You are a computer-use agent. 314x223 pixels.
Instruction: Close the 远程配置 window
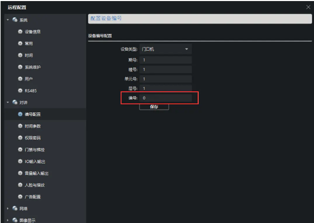[308, 7]
